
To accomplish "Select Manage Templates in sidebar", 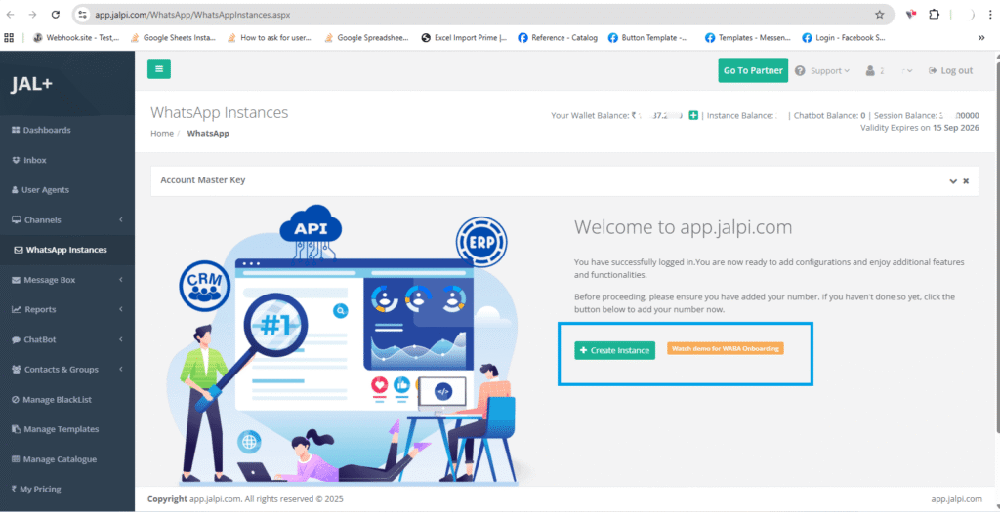I will click(61, 429).
